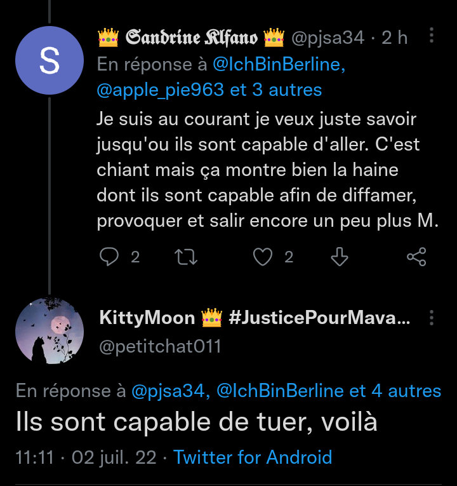
Task: Click the Twitter for Android source link
Action: [x=253, y=457]
